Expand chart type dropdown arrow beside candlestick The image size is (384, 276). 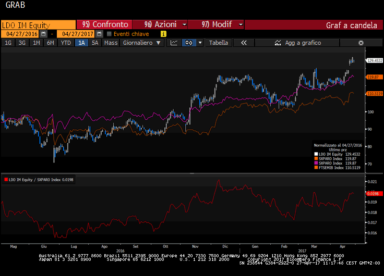200,43
